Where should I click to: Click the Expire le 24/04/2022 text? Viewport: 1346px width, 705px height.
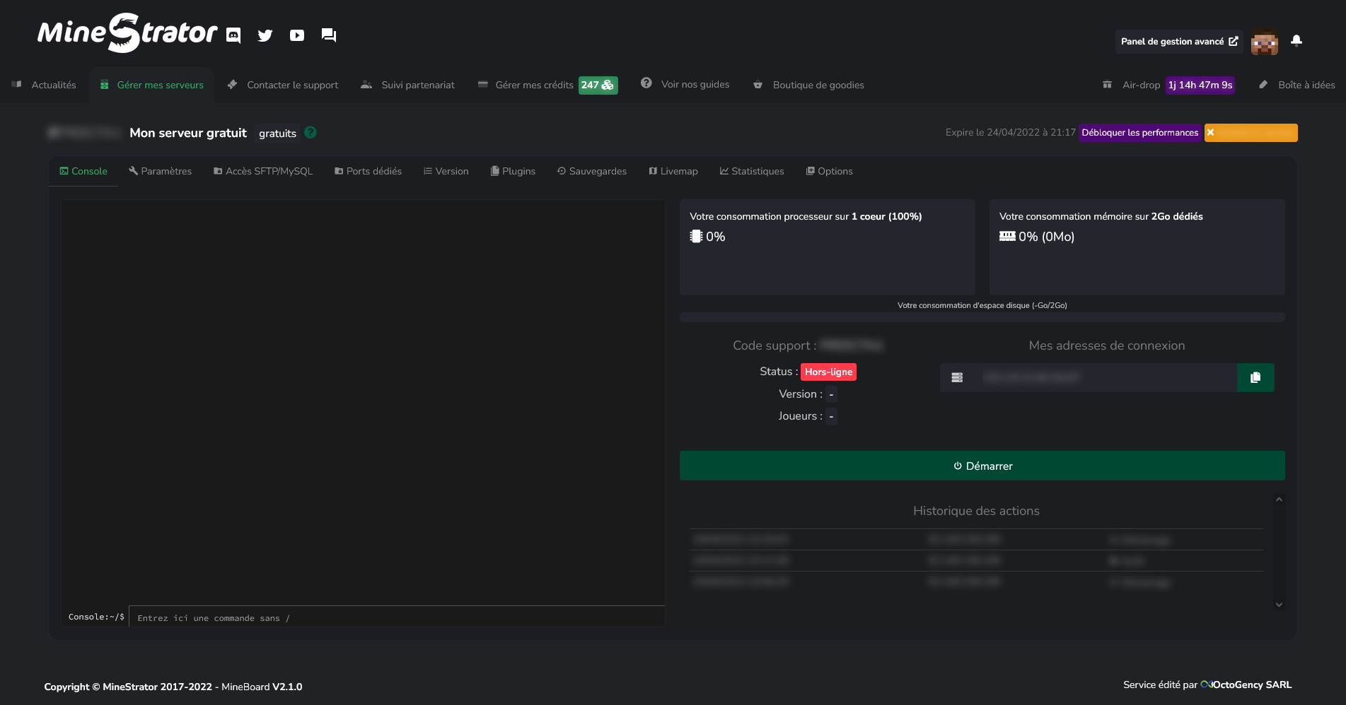[1011, 132]
